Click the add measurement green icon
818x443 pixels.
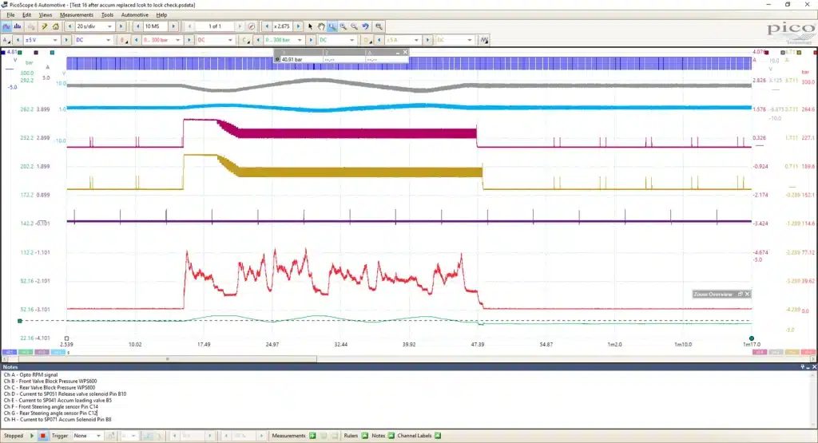(312, 436)
